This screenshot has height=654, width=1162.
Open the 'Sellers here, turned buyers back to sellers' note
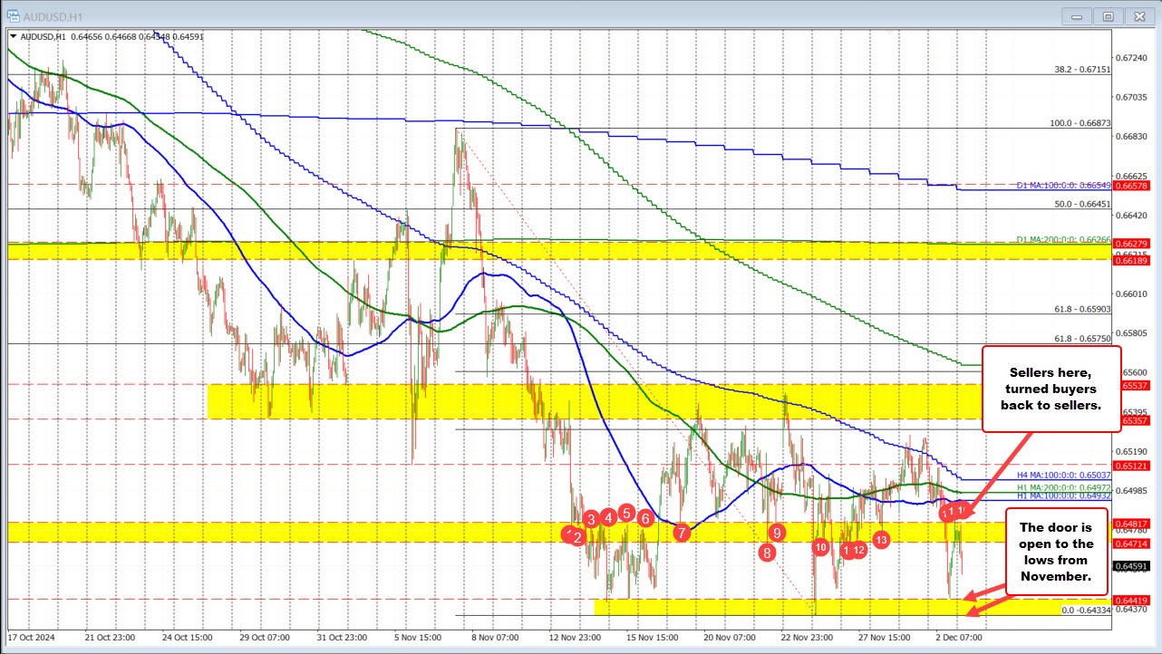1051,389
